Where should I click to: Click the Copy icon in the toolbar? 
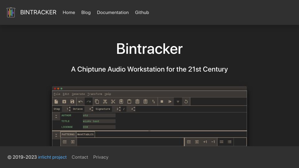(x=97, y=101)
